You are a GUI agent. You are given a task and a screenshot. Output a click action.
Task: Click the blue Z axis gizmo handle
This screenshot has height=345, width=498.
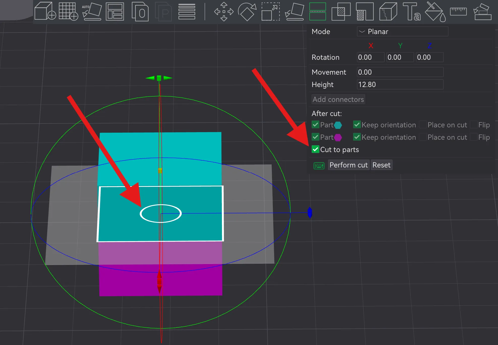click(310, 213)
